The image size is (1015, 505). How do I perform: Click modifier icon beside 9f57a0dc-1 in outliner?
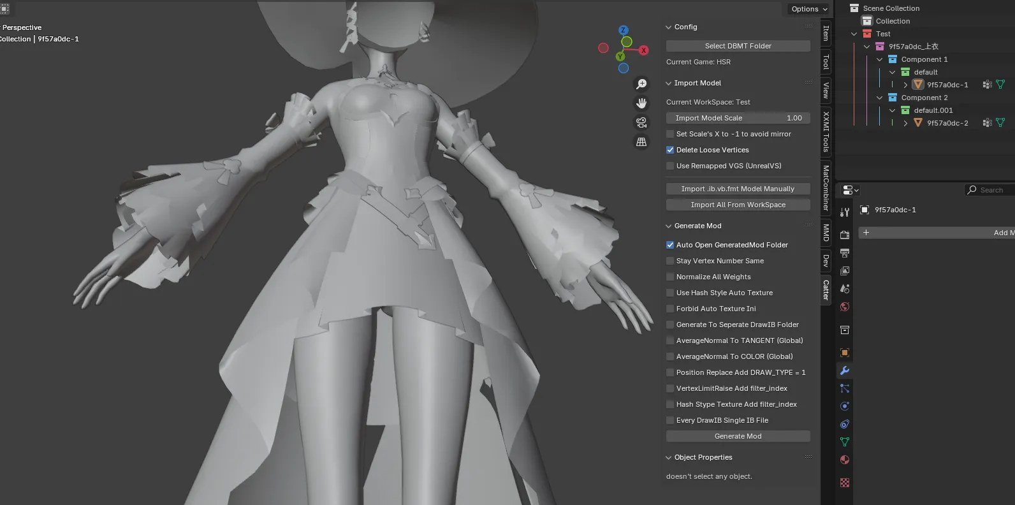tap(987, 85)
